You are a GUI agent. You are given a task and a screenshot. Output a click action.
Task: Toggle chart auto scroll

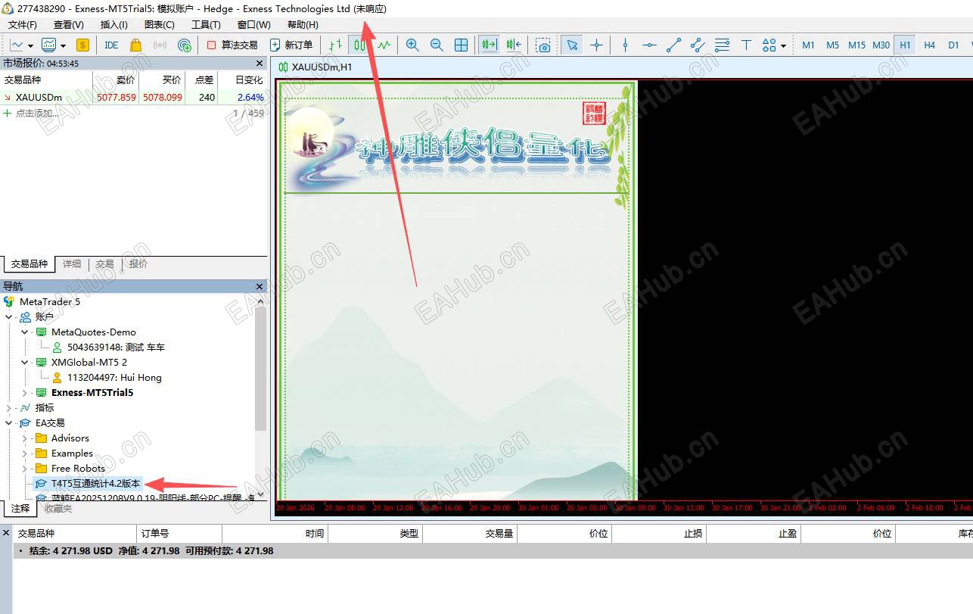[x=490, y=45]
